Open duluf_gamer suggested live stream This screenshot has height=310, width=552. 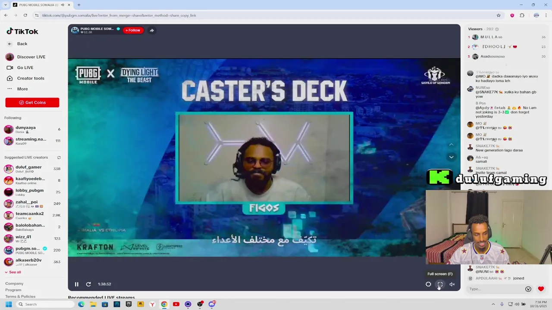[32, 169]
